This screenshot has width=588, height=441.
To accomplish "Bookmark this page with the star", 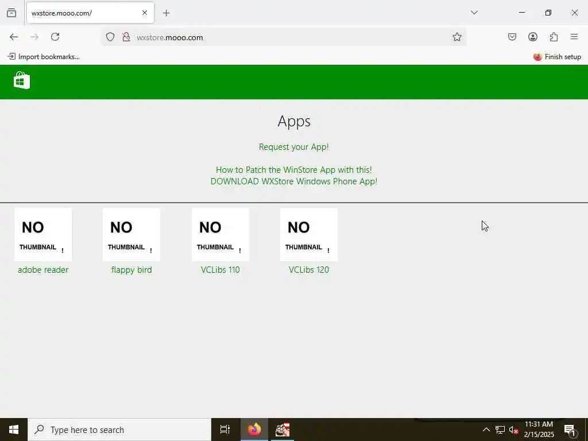I will (x=457, y=37).
